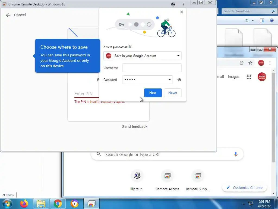Click the Customize Chrome button

point(244,188)
